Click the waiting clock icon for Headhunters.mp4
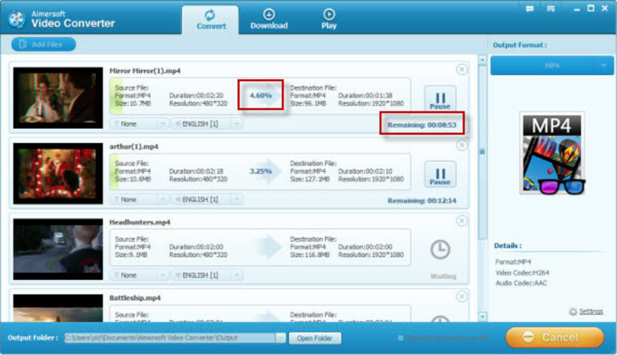Viewport: 617px width, 355px height. pos(440,249)
